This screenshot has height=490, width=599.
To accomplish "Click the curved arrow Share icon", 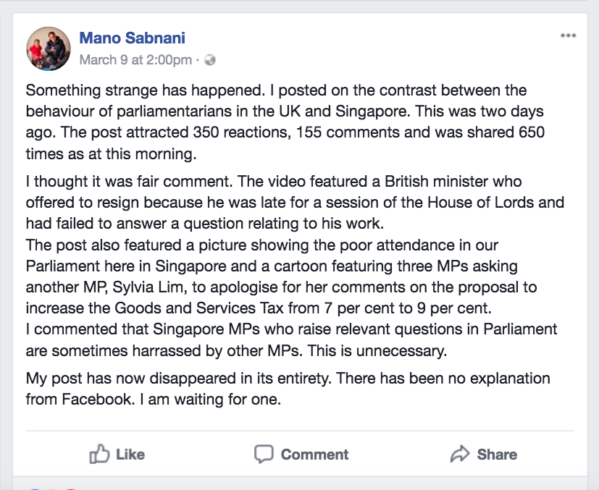I will (x=460, y=454).
